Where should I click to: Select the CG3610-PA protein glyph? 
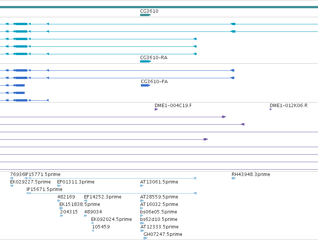[x=145, y=85]
